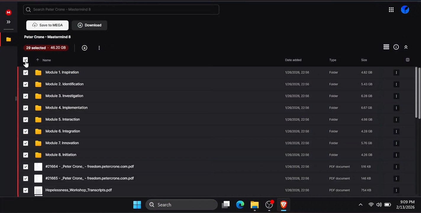
Task: Open options menu for Module 2. Identification
Action: click(396, 84)
